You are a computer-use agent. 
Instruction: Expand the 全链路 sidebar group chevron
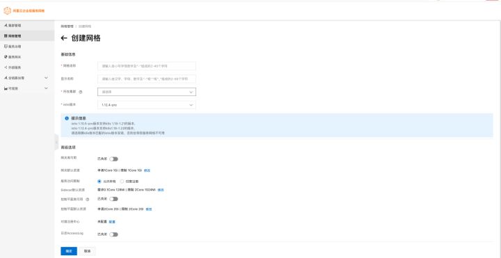(46, 78)
